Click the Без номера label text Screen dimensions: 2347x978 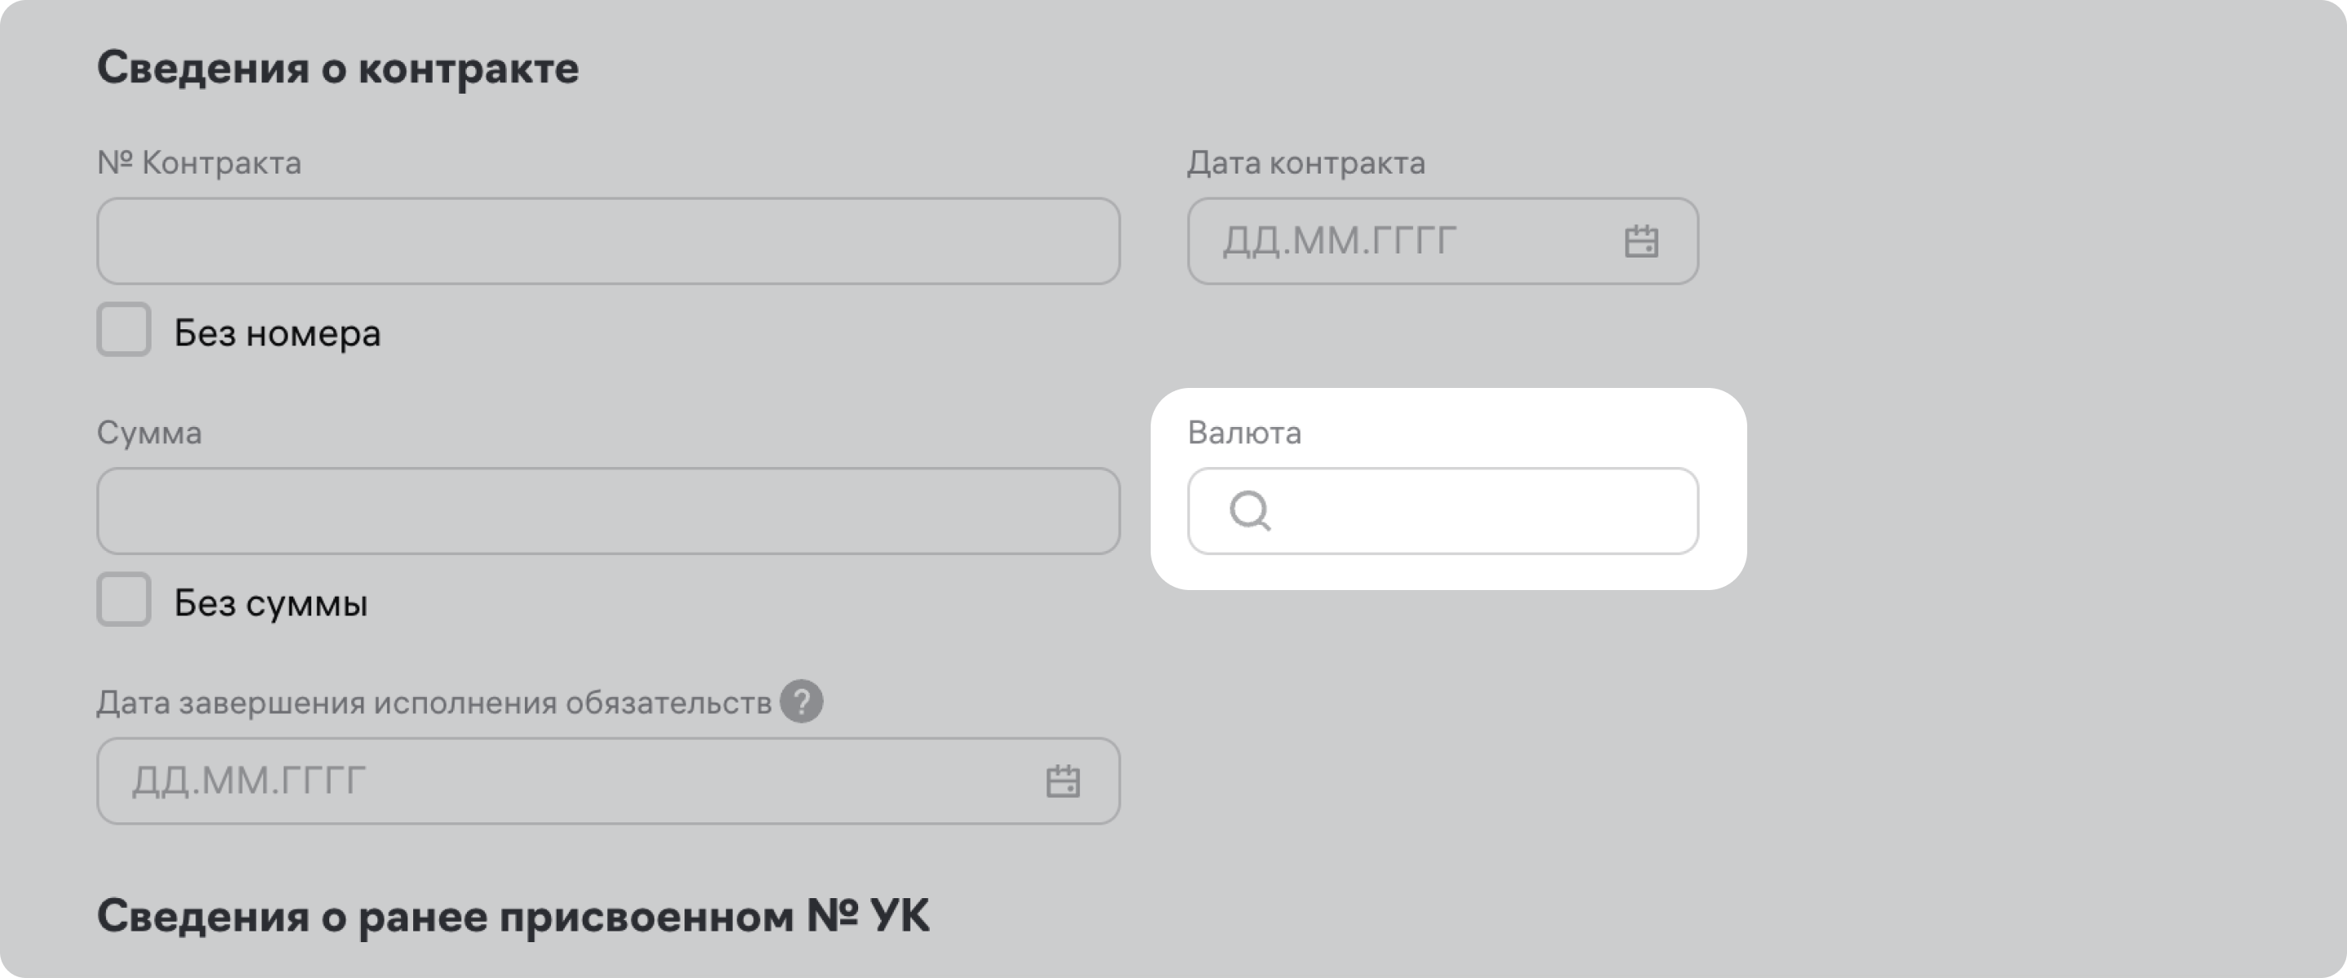coord(277,333)
